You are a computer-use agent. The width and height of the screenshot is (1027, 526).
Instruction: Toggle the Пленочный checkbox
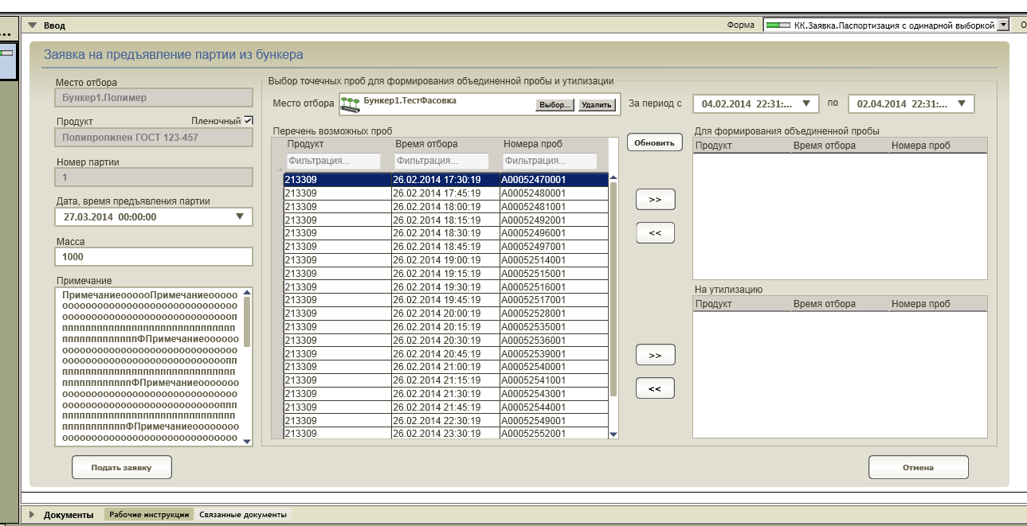tap(249, 120)
